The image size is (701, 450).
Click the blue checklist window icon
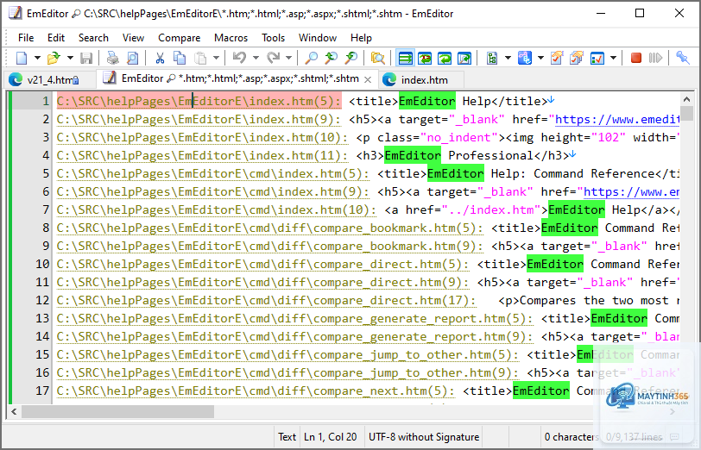[x=597, y=58]
